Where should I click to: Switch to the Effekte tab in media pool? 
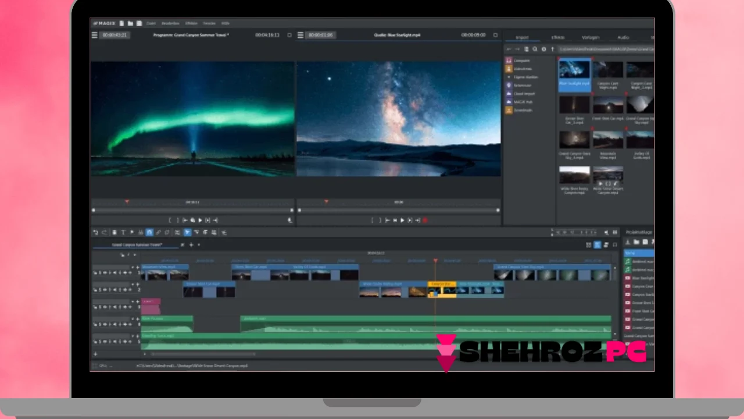click(x=558, y=37)
